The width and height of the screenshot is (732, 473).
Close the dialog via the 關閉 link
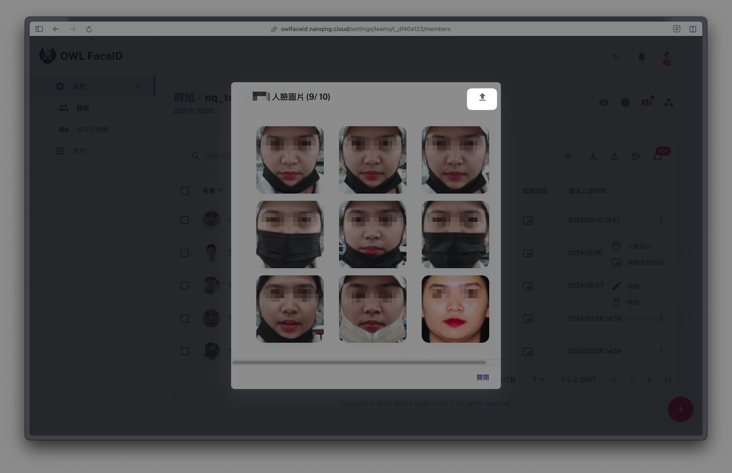click(483, 377)
